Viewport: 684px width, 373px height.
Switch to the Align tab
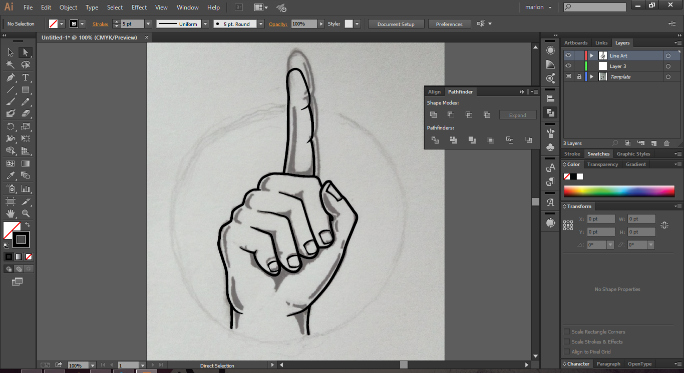click(434, 92)
